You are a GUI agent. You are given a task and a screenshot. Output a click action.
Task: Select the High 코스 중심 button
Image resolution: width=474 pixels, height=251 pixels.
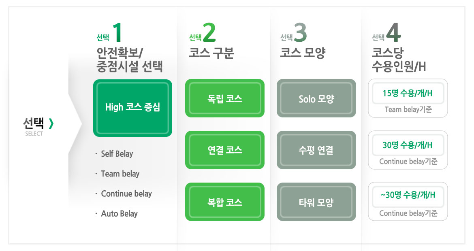(x=133, y=108)
